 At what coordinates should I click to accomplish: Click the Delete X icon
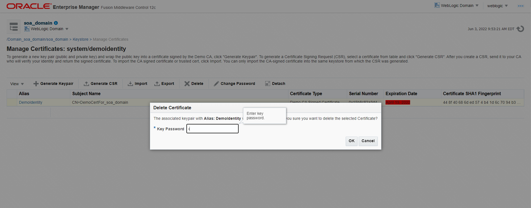[187, 84]
